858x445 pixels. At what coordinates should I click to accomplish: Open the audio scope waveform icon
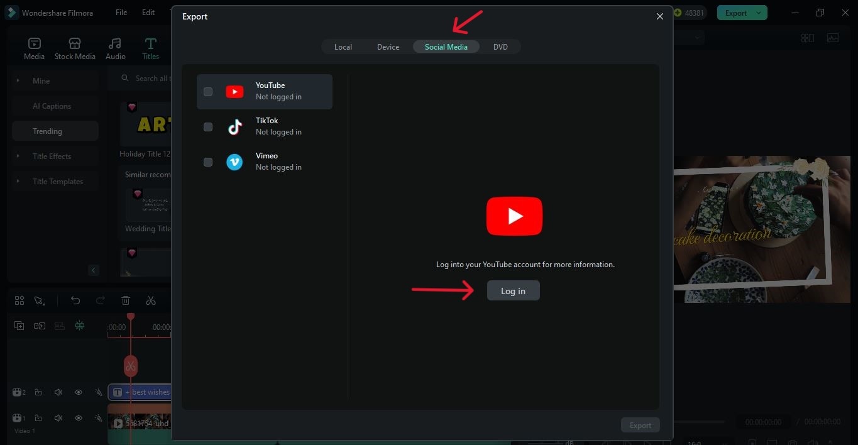pyautogui.click(x=833, y=38)
